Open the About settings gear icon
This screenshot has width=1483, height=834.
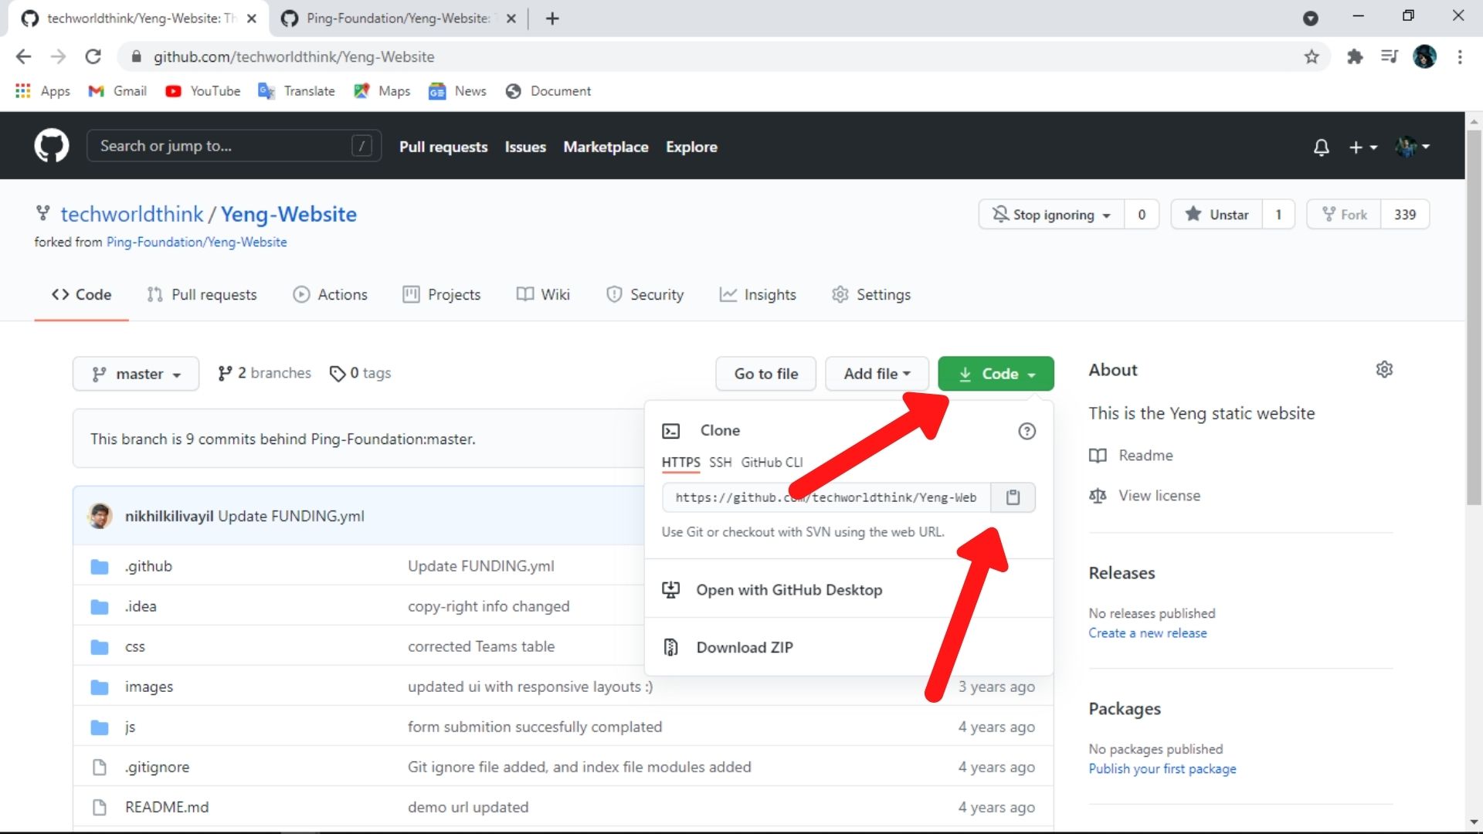pos(1384,370)
